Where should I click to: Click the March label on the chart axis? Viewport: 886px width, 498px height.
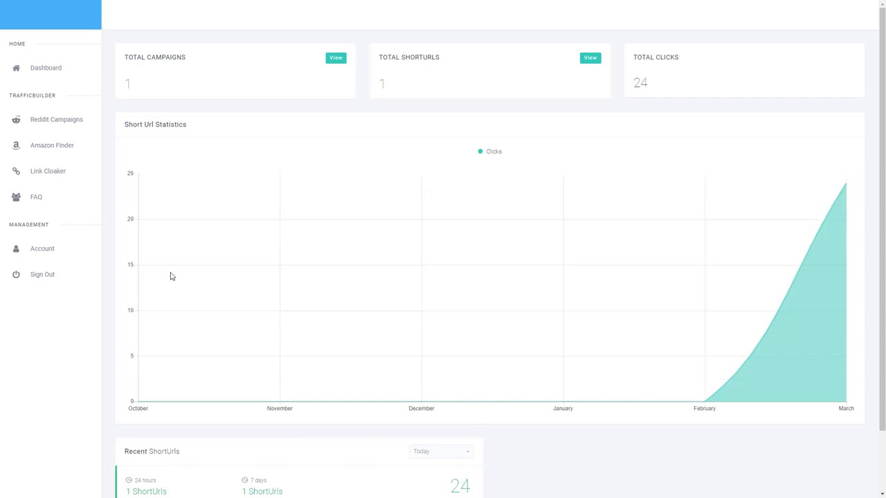[x=846, y=408]
